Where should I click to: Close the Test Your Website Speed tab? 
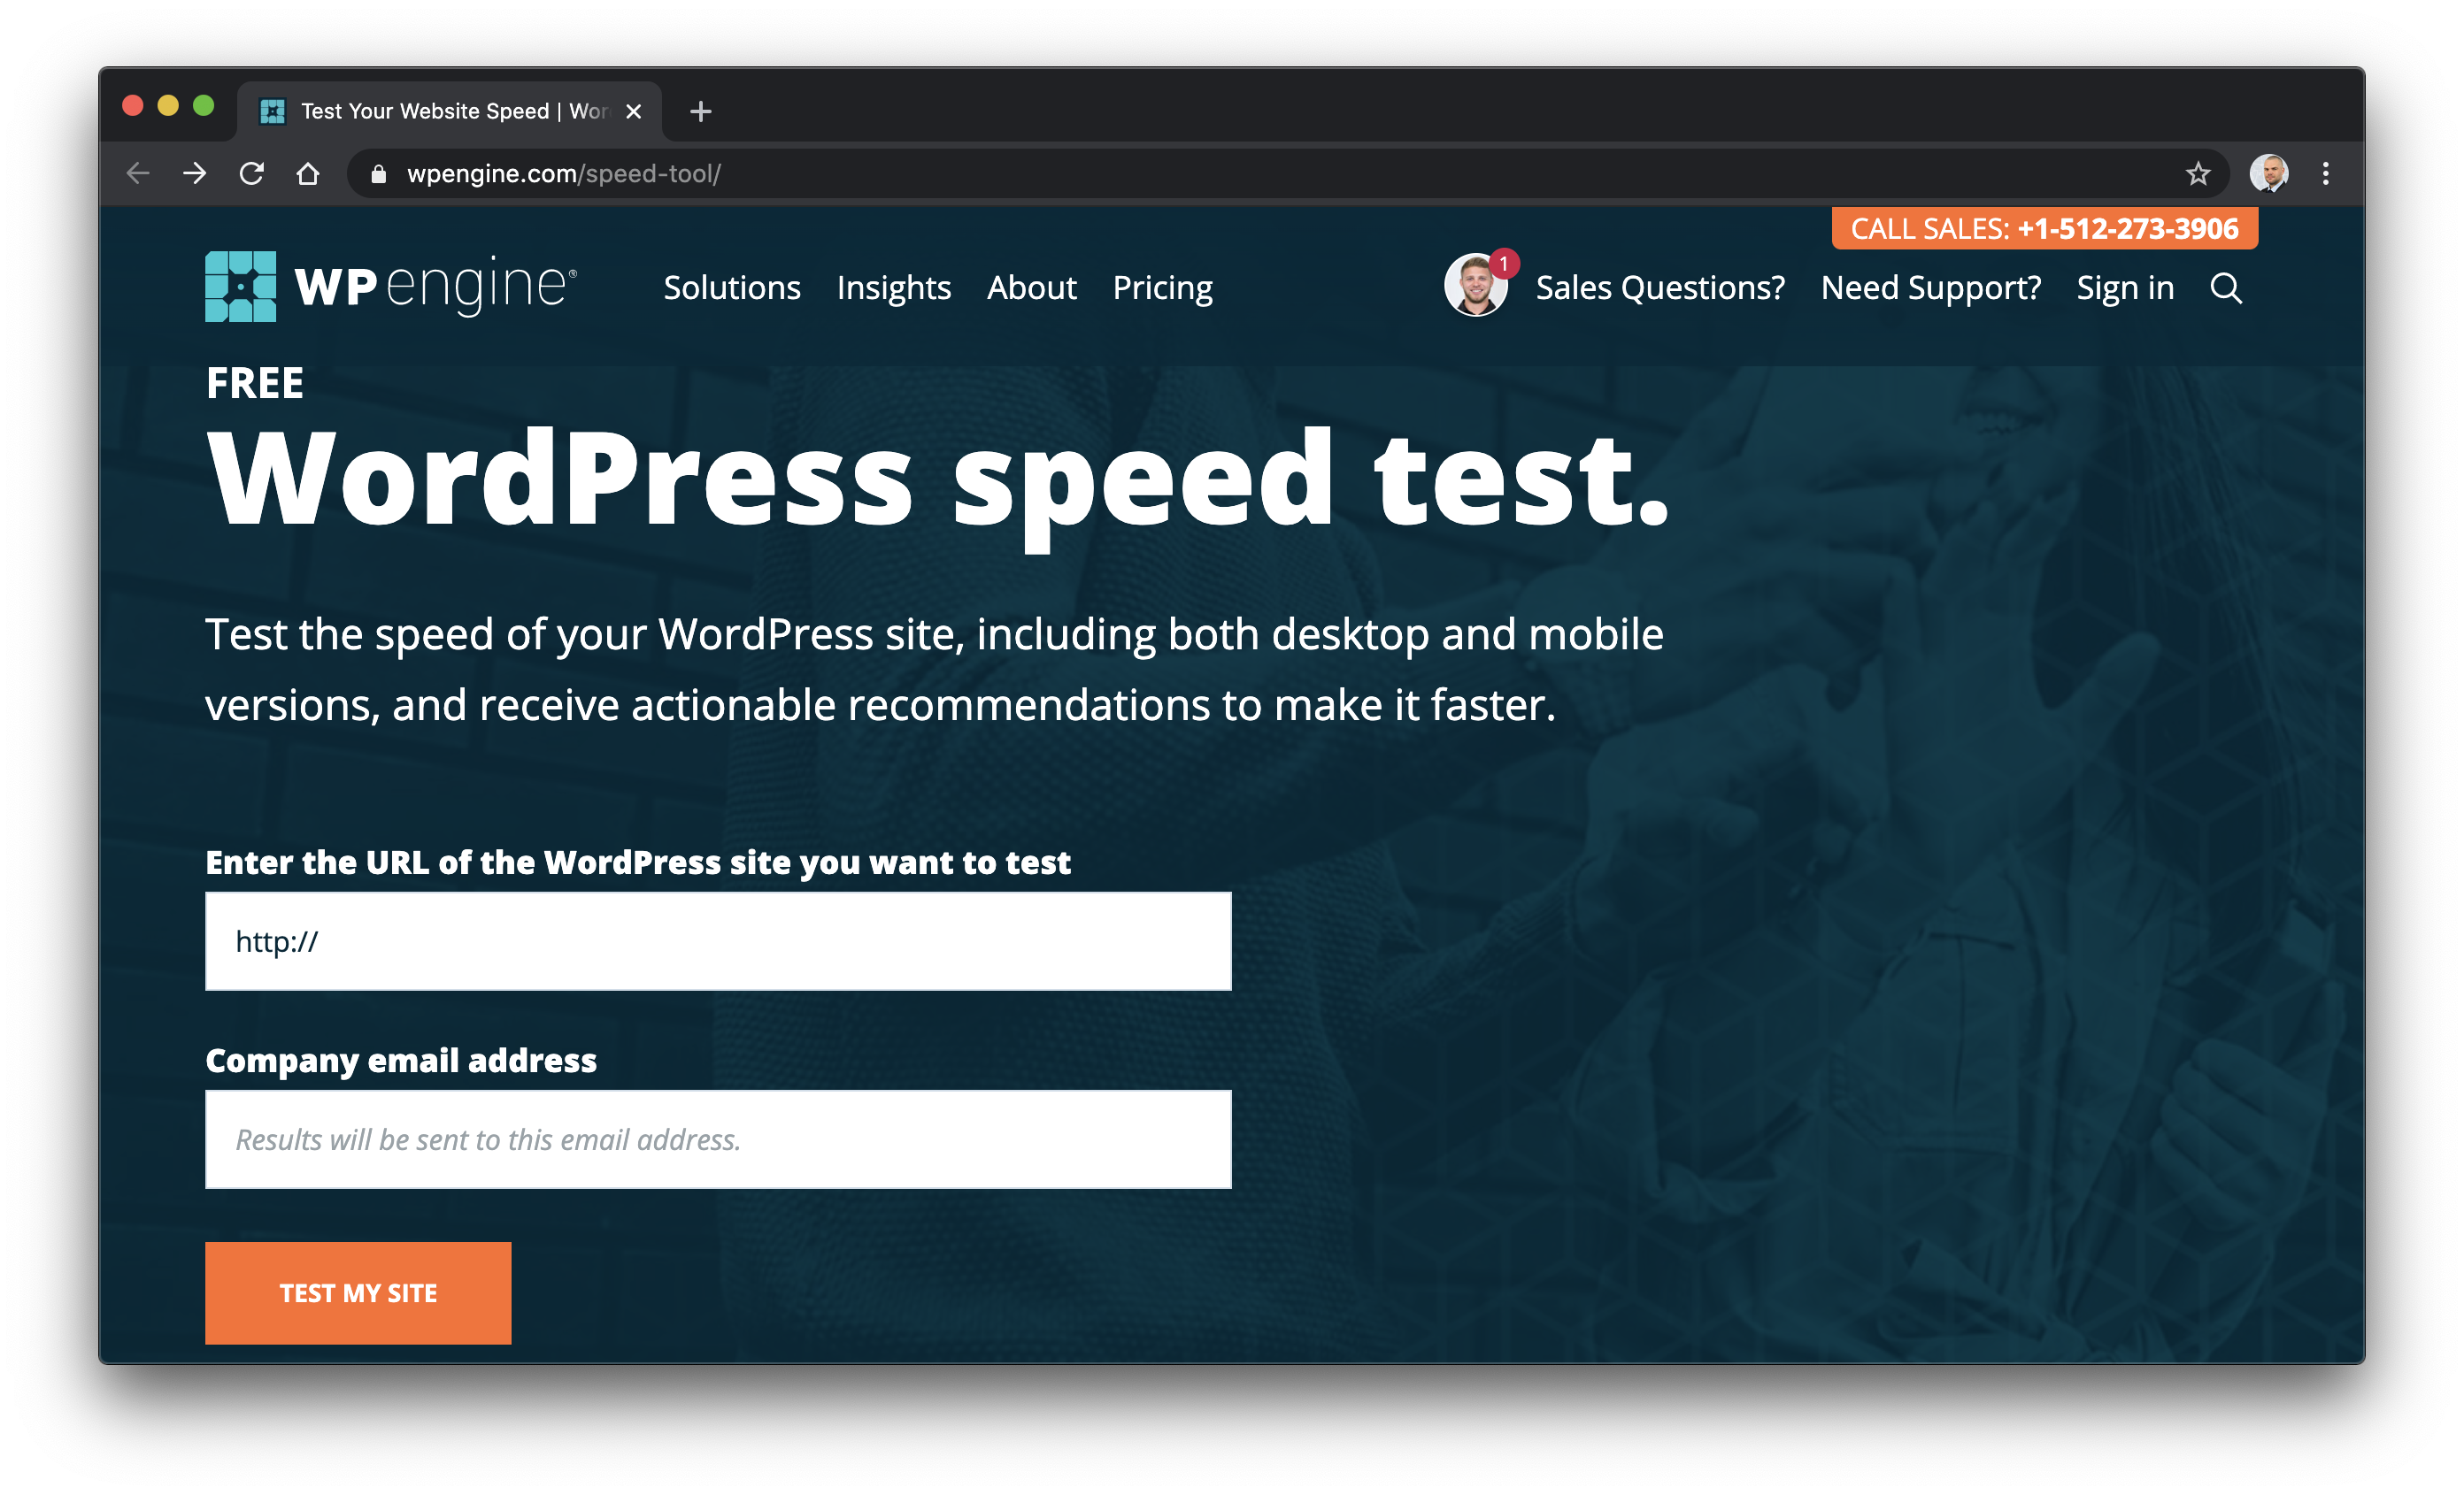point(633,112)
